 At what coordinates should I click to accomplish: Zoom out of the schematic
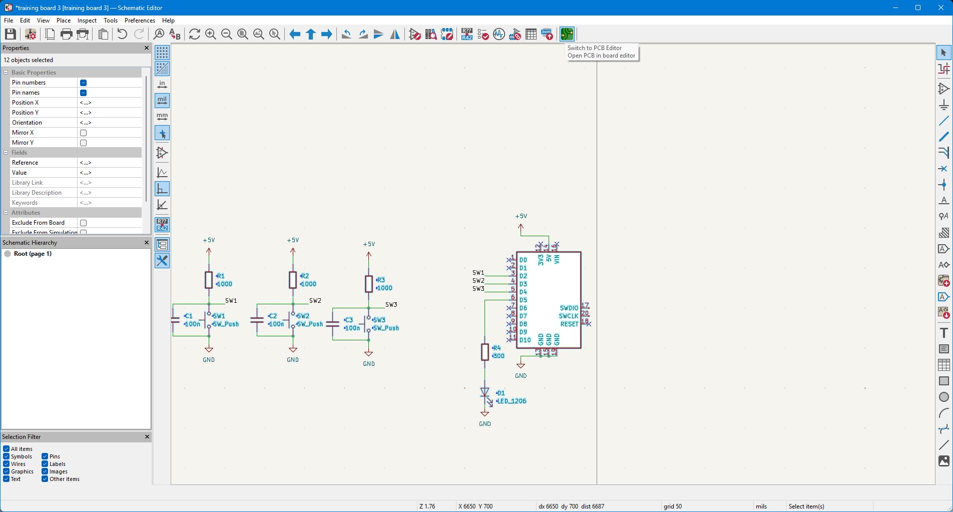click(x=227, y=34)
